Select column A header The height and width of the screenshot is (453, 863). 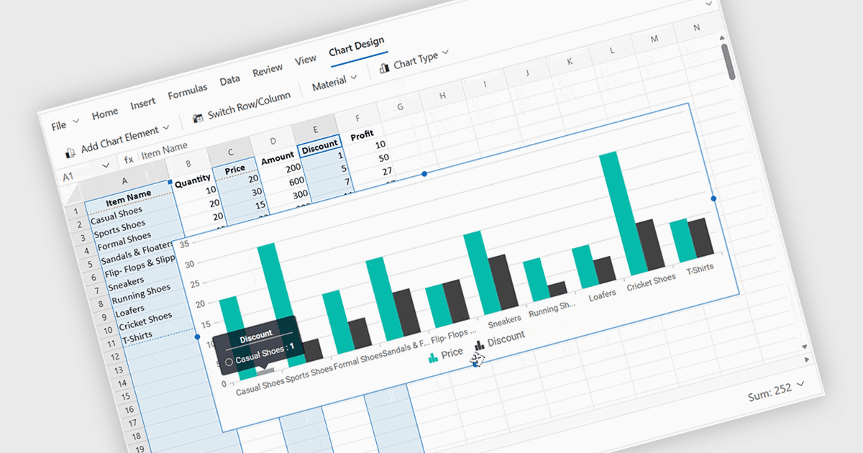coord(124,180)
